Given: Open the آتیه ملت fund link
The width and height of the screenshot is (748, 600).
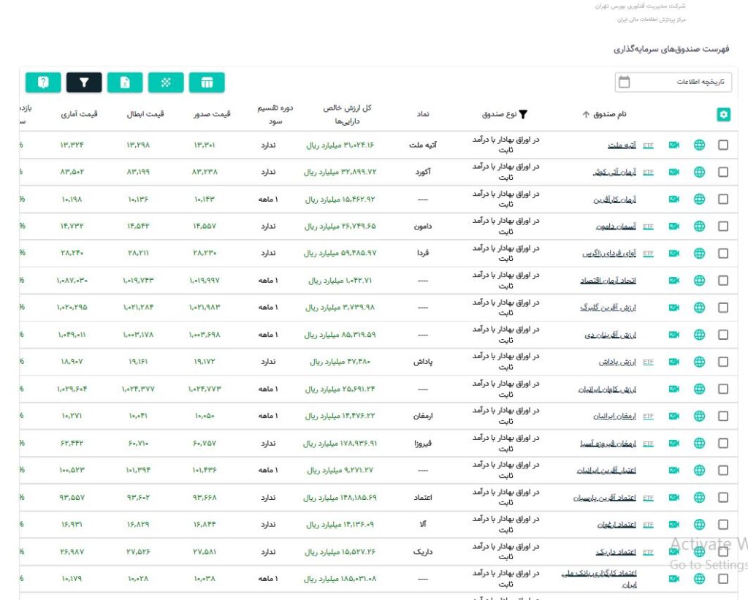Looking at the screenshot, I should point(622,145).
